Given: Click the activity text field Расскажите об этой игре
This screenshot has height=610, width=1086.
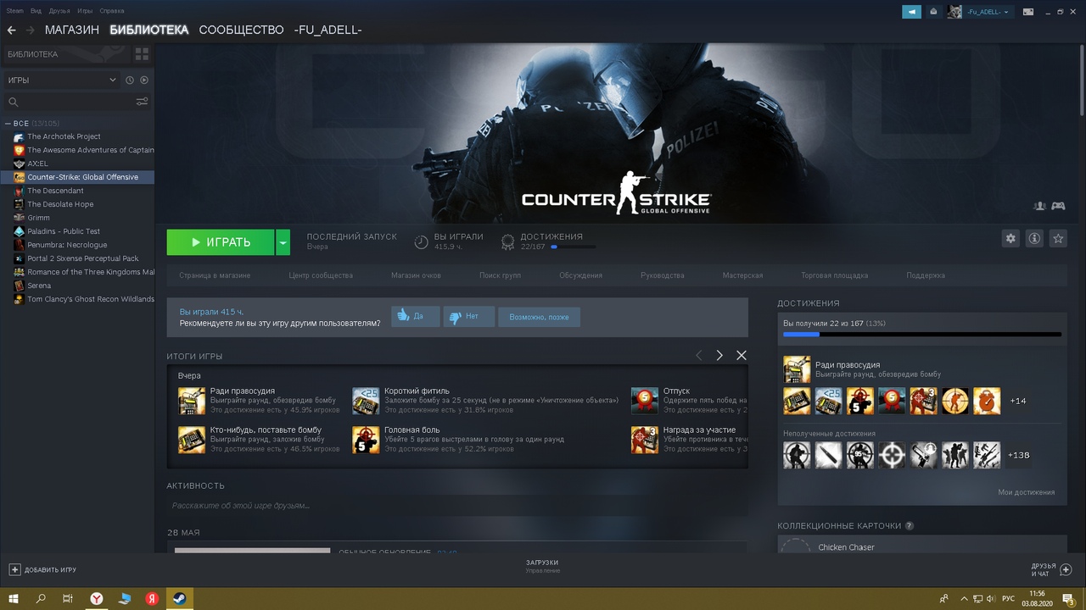Looking at the screenshot, I should [x=456, y=506].
